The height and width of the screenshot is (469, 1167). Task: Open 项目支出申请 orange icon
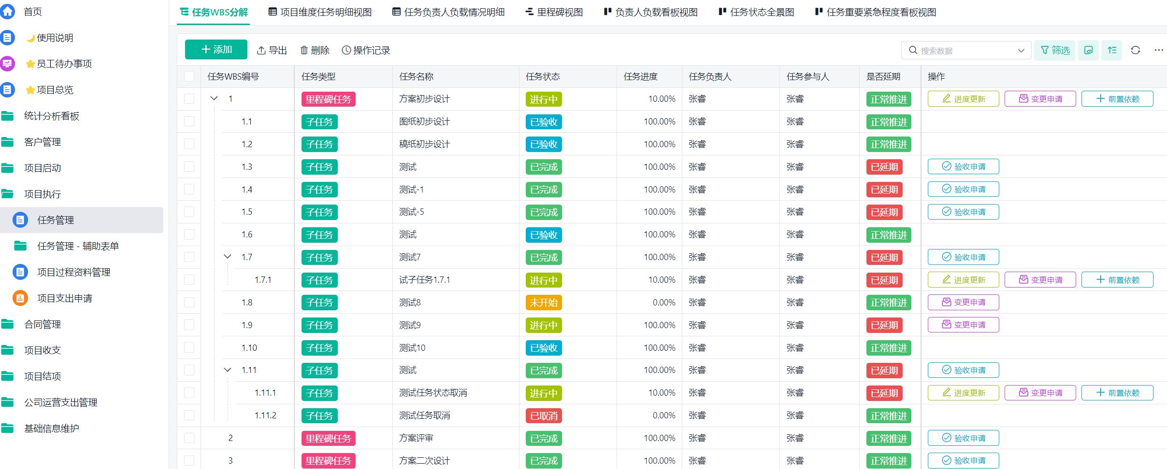tap(20, 298)
